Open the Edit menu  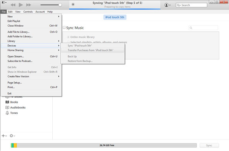point(10,12)
